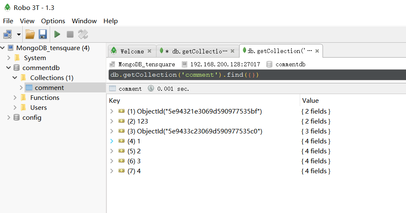
Task: Click the Save floppy disk icon
Action: point(43,34)
